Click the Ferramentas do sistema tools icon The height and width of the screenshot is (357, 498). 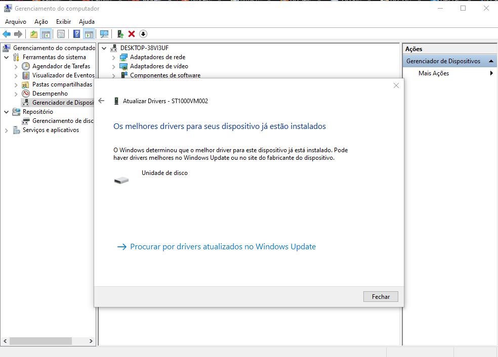pyautogui.click(x=16, y=57)
